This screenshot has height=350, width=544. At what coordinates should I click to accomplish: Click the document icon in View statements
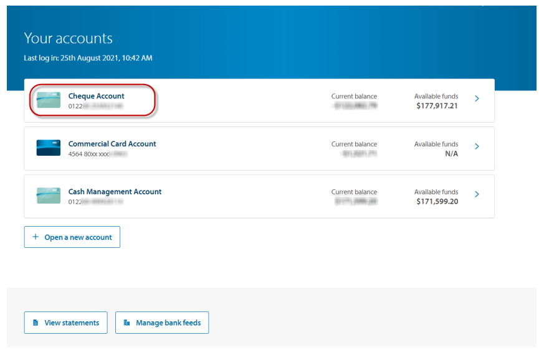click(x=36, y=323)
